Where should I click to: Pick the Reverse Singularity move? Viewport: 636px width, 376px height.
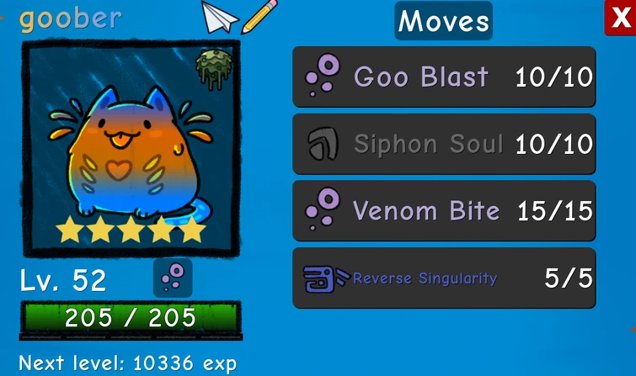click(x=444, y=278)
